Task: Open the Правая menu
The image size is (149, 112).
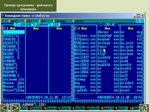Action: coord(78,21)
